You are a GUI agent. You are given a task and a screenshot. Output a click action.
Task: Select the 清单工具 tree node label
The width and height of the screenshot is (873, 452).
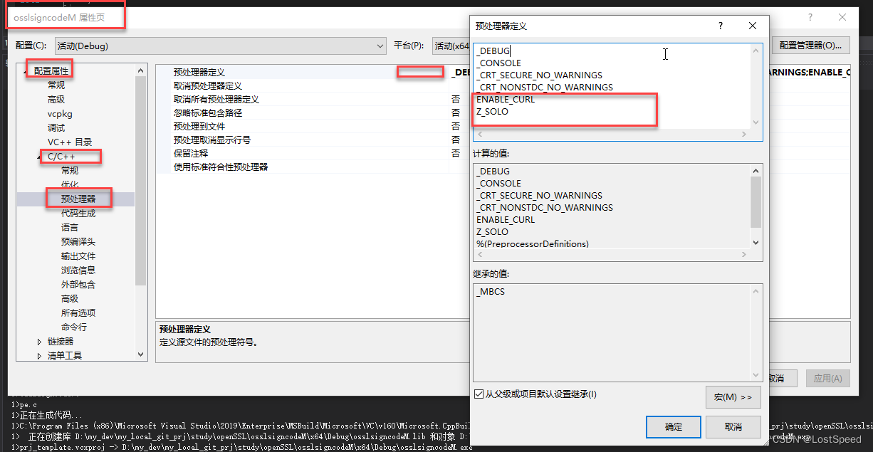pos(65,356)
